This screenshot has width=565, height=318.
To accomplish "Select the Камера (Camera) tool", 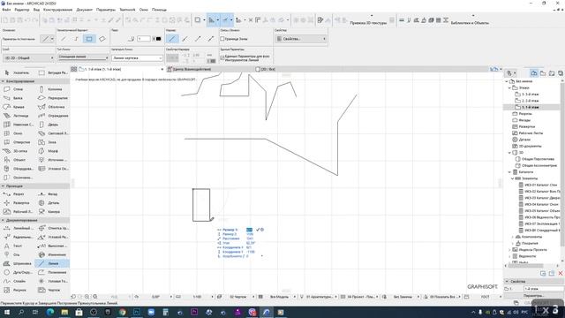I will [x=53, y=212].
